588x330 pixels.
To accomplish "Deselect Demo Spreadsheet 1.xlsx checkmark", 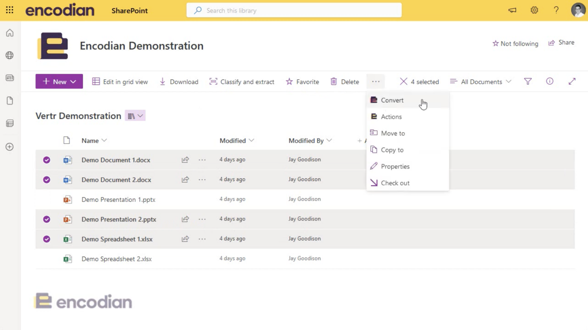I will point(47,239).
